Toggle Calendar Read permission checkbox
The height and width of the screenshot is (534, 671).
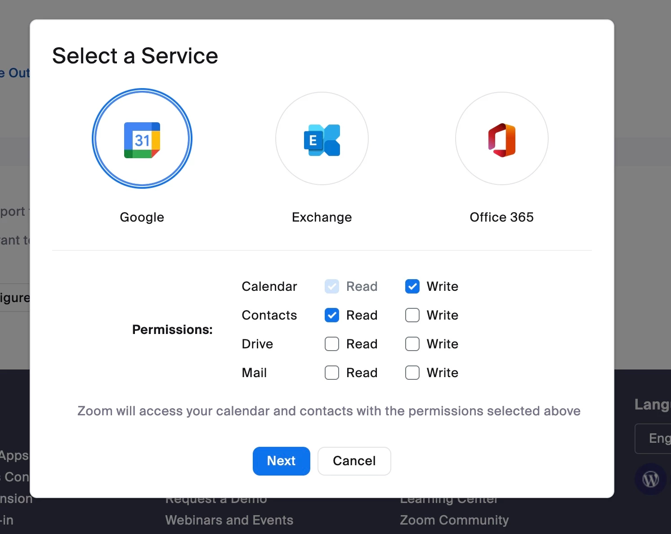(332, 286)
